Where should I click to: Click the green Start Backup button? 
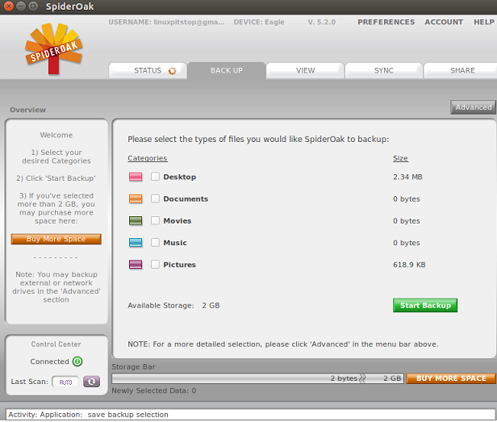click(x=425, y=305)
